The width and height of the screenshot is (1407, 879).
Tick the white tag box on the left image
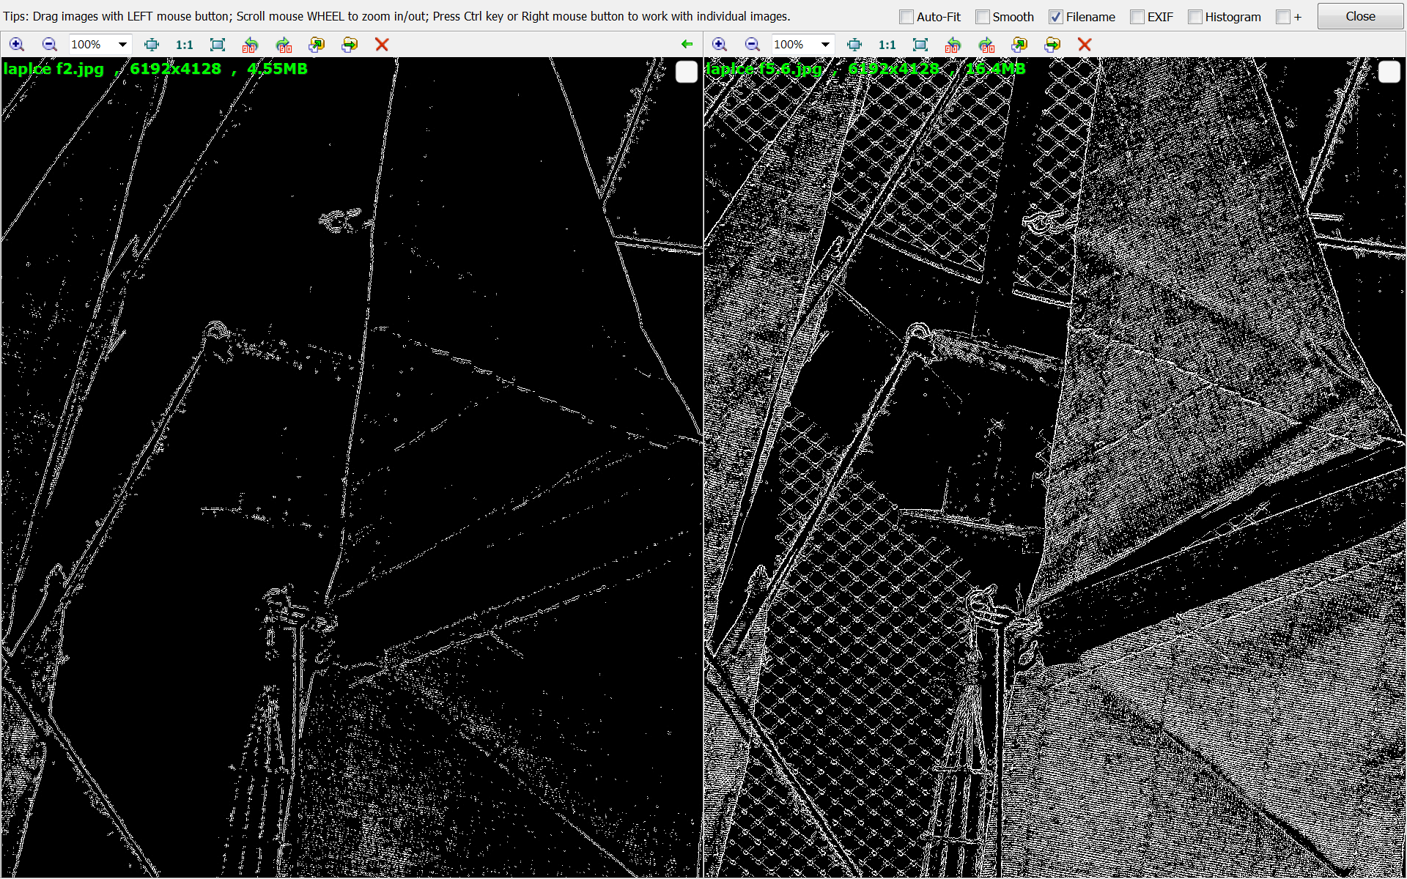point(687,72)
